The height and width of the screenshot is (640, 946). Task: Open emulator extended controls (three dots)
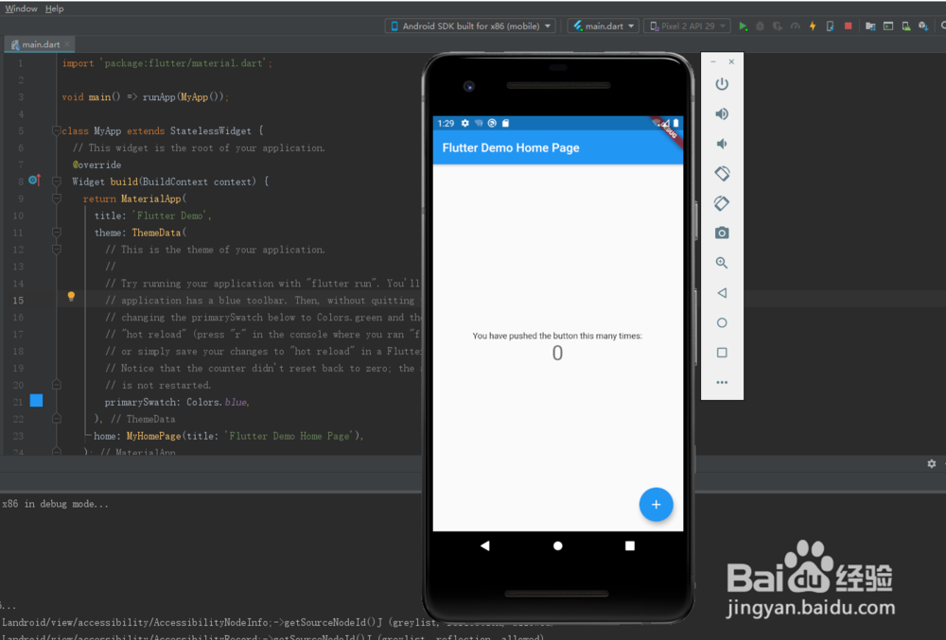click(722, 382)
